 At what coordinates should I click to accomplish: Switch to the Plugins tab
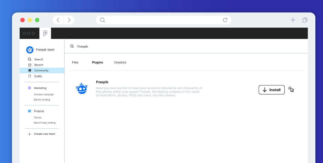97,62
